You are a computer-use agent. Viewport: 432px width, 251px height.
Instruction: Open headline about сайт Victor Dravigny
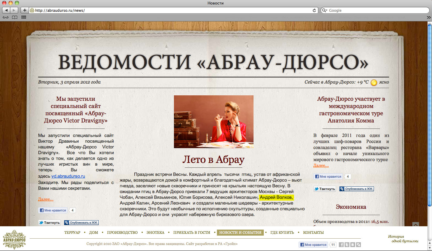click(76, 110)
